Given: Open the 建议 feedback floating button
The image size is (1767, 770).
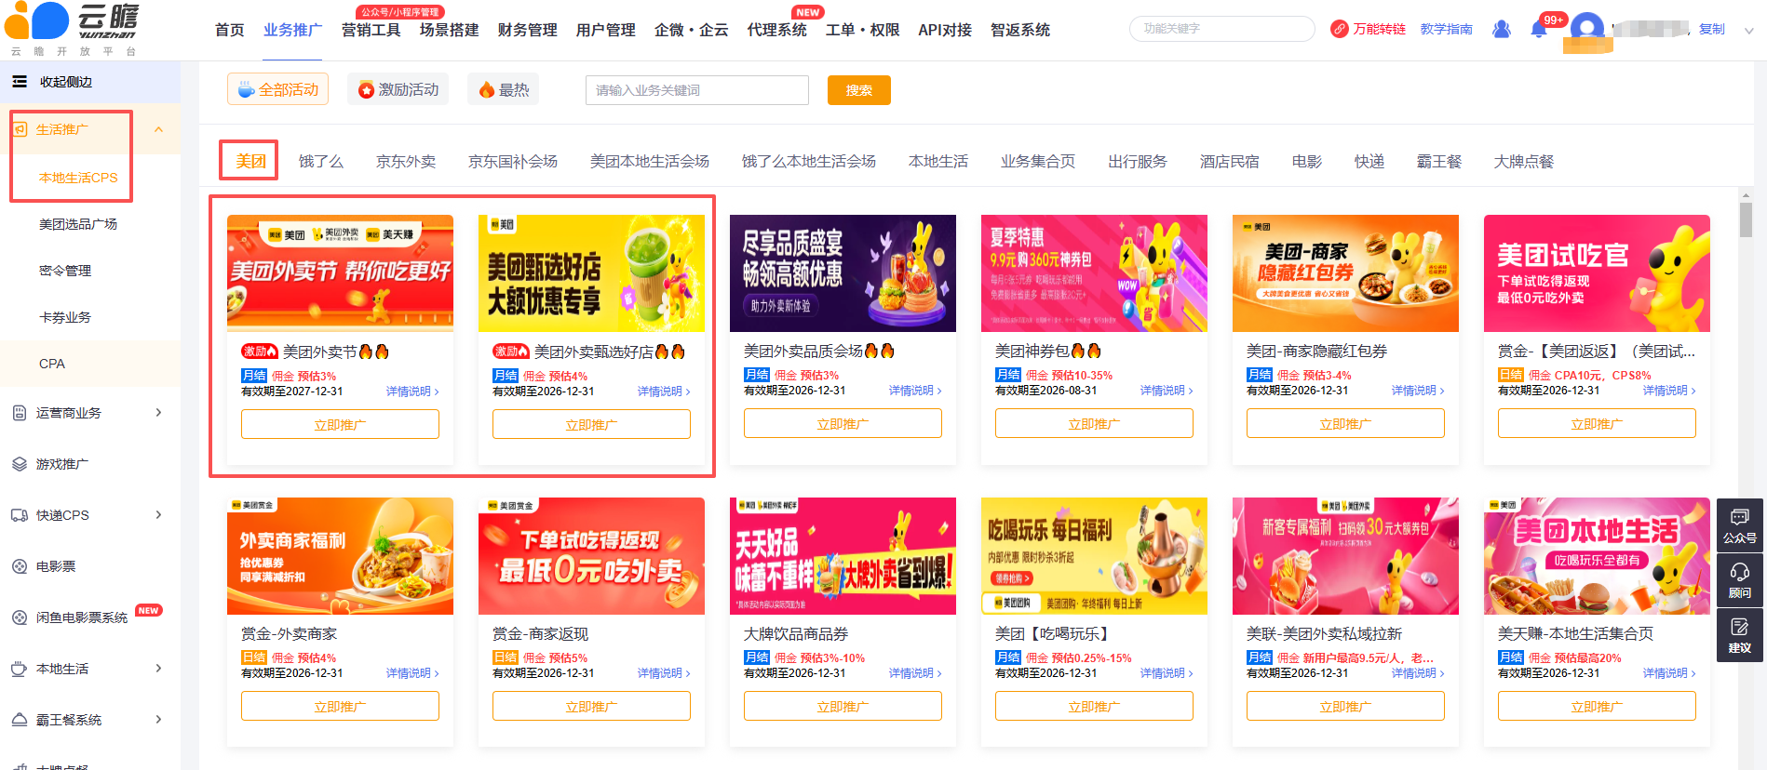Looking at the screenshot, I should [1739, 635].
